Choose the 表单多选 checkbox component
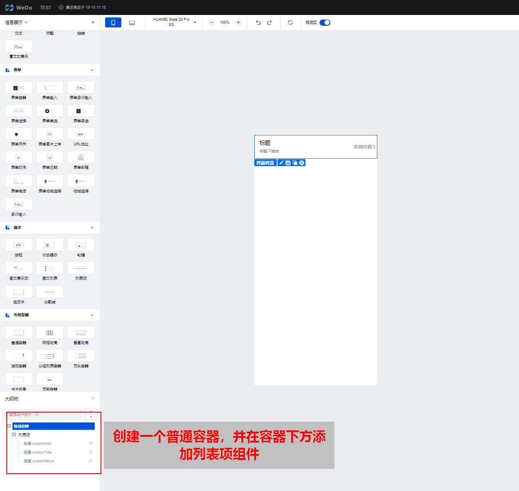Screen dimensions: 519x491 click(81, 111)
